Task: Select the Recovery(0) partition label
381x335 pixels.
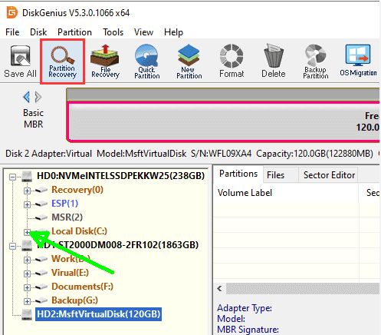Action: pyautogui.click(x=77, y=190)
